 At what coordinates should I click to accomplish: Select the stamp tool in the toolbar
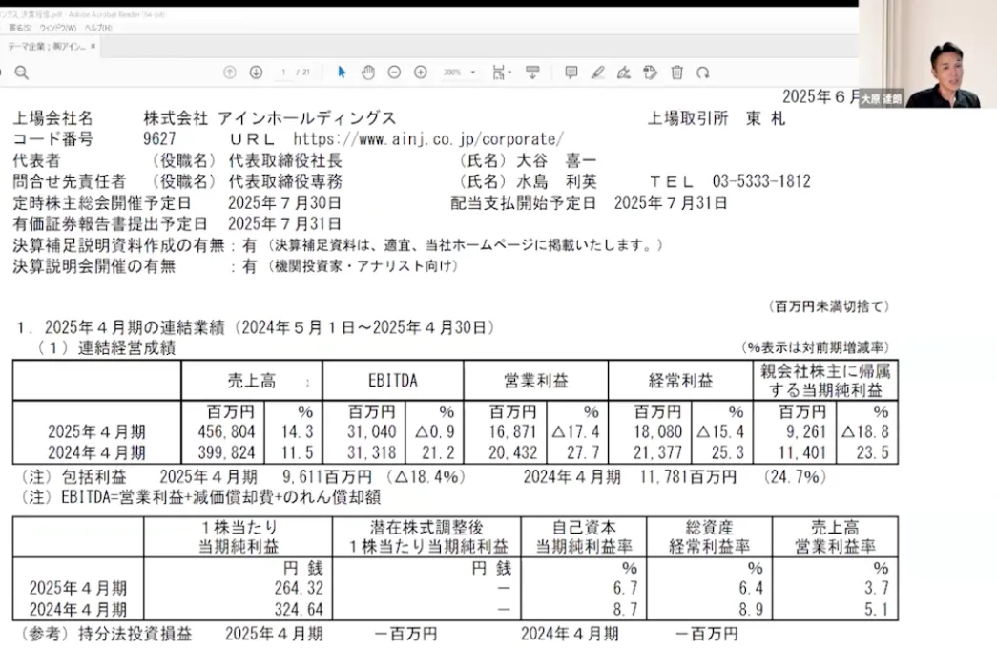pyautogui.click(x=650, y=73)
